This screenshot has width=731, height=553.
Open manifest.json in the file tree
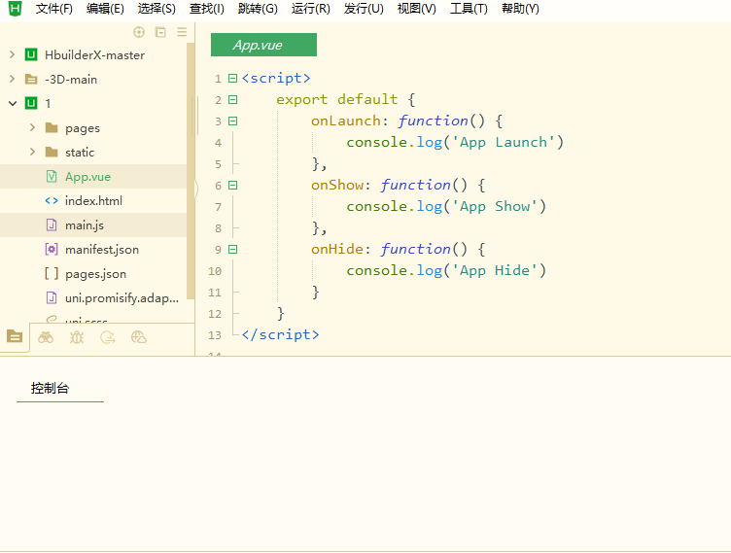(x=101, y=249)
